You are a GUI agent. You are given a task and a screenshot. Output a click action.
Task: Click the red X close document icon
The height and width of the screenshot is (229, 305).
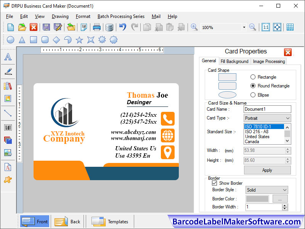click(34, 27)
